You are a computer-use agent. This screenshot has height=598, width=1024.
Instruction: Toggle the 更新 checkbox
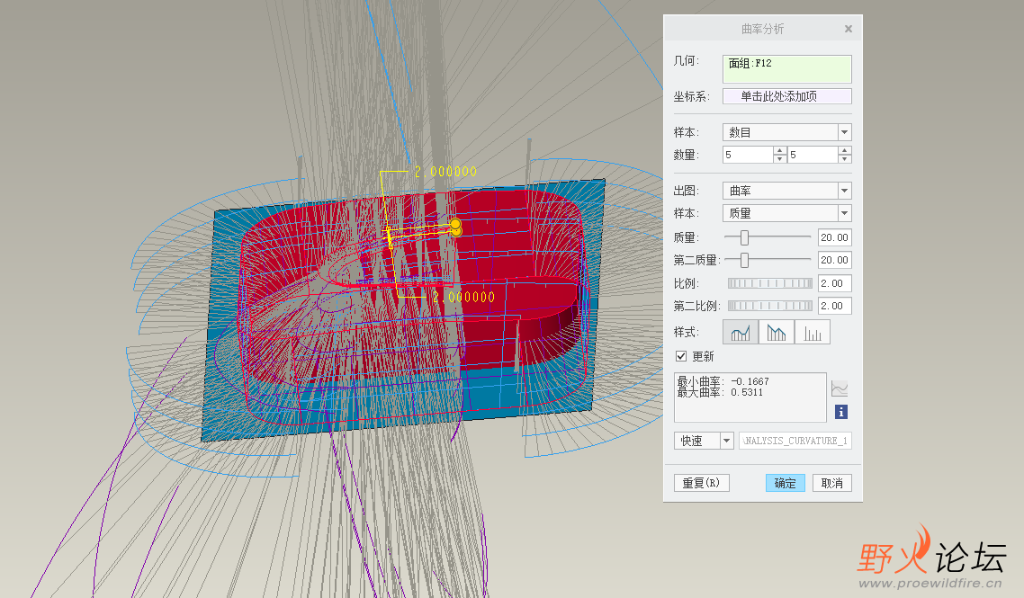pyautogui.click(x=681, y=356)
